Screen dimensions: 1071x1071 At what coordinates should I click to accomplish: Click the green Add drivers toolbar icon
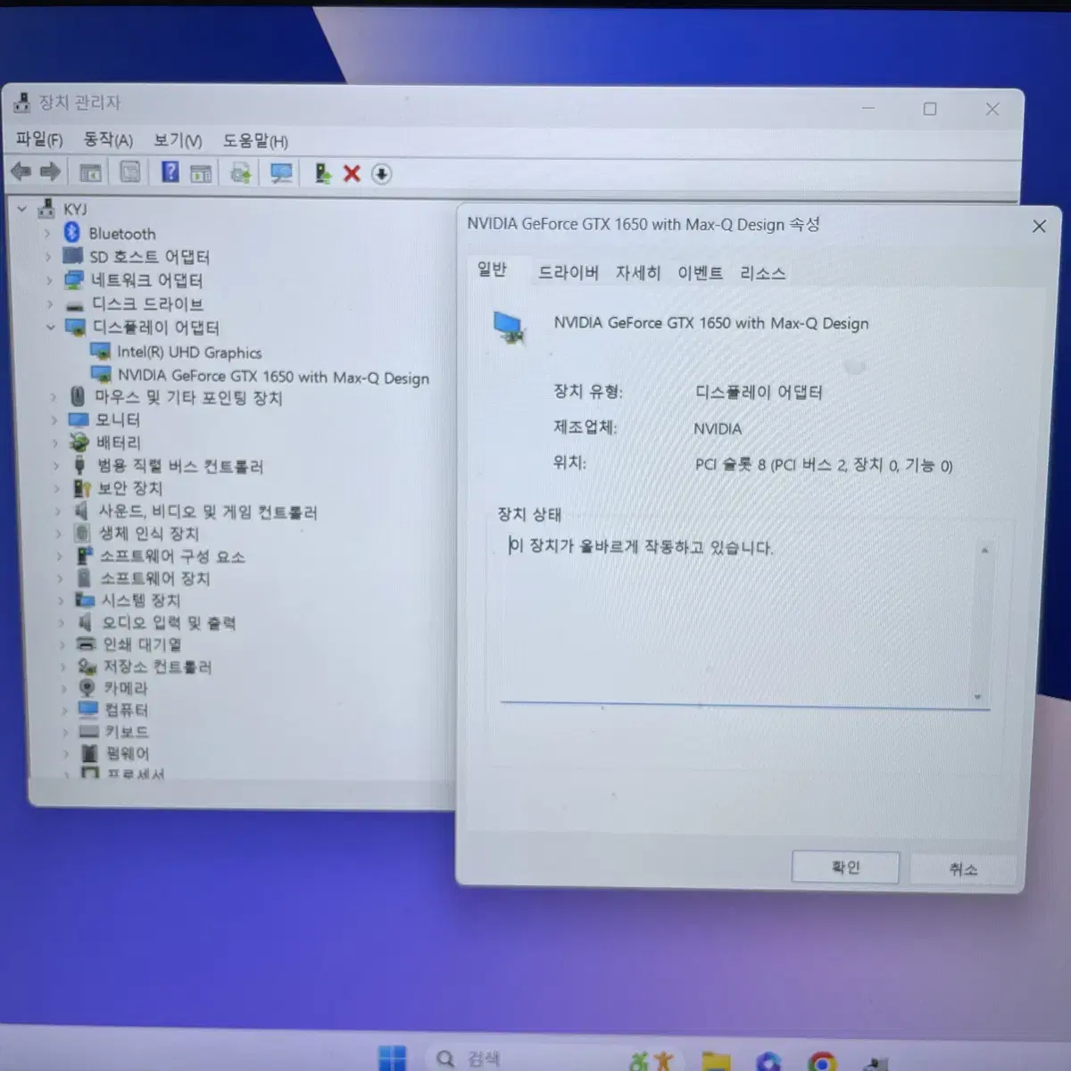(x=322, y=173)
